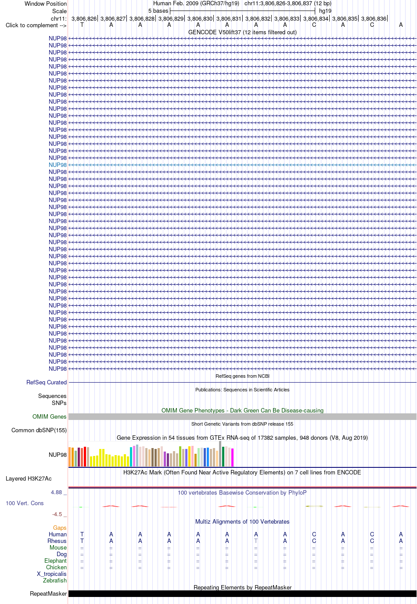Click the T base in the top sequence row
The height and width of the screenshot is (604, 417).
pos(82,25)
